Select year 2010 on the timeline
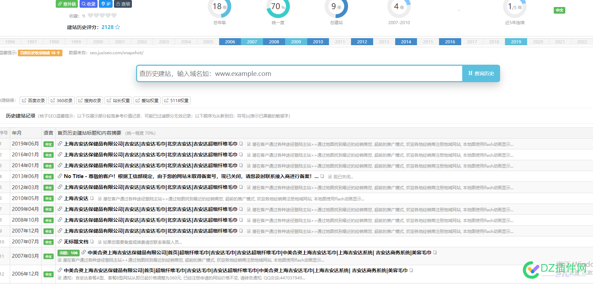The width and height of the screenshot is (593, 284). [318, 42]
